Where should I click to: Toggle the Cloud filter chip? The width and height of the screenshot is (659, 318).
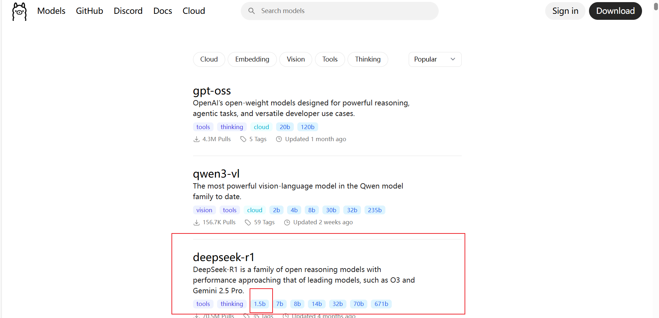tap(209, 59)
